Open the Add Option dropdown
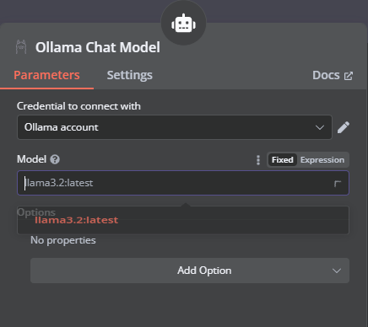Image resolution: width=368 pixels, height=327 pixels. tap(190, 271)
